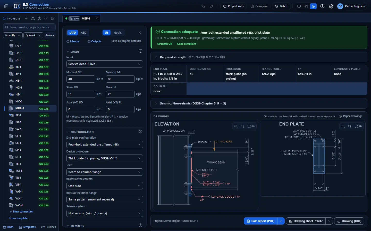Download the Drawing (DXF)

[349, 221]
